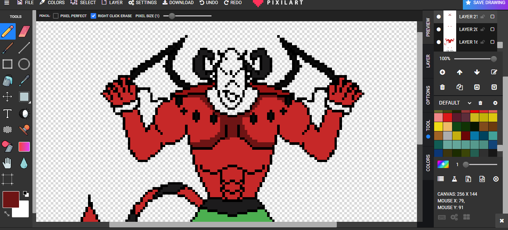
Task: Edit layer name with pencil icon
Action: [x=494, y=72]
